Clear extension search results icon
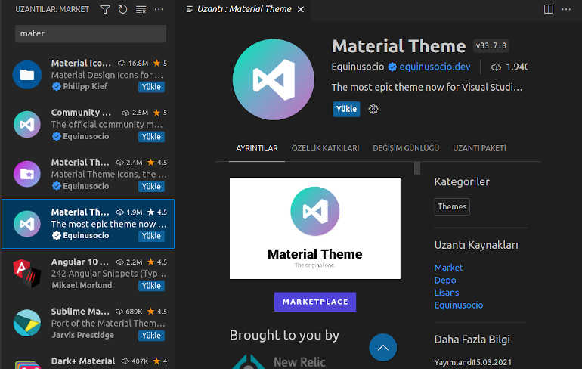This screenshot has height=369, width=582. (141, 9)
